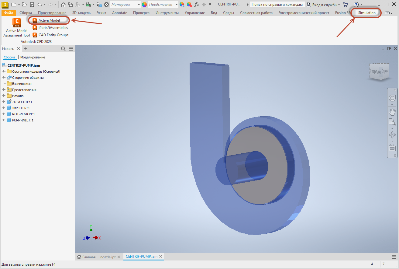Screen dimensions: 399x269
Task: Add a new browser panel with plus
Action: (26, 49)
